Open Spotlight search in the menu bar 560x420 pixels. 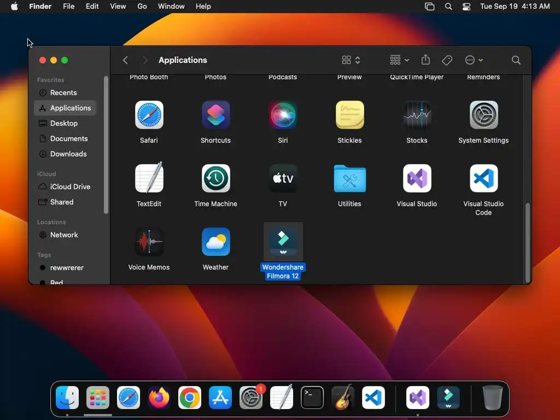pyautogui.click(x=448, y=7)
